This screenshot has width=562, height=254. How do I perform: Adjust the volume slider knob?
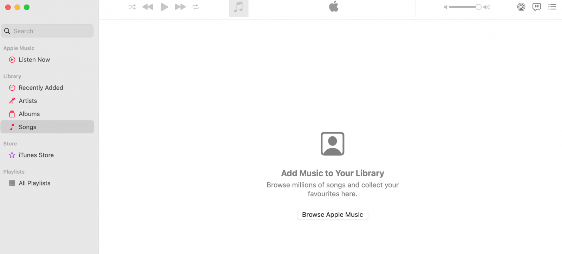478,7
